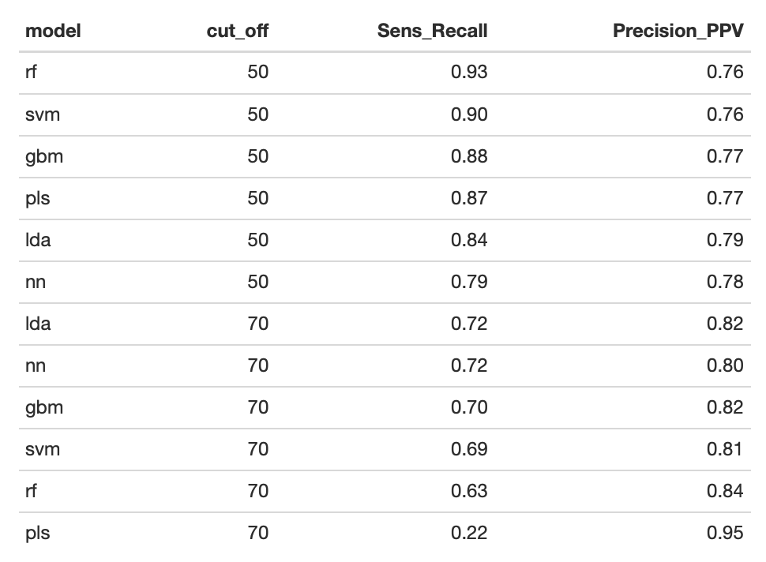Select the svm model cell with recall 0.90
766x562 pixels.
tap(43, 114)
